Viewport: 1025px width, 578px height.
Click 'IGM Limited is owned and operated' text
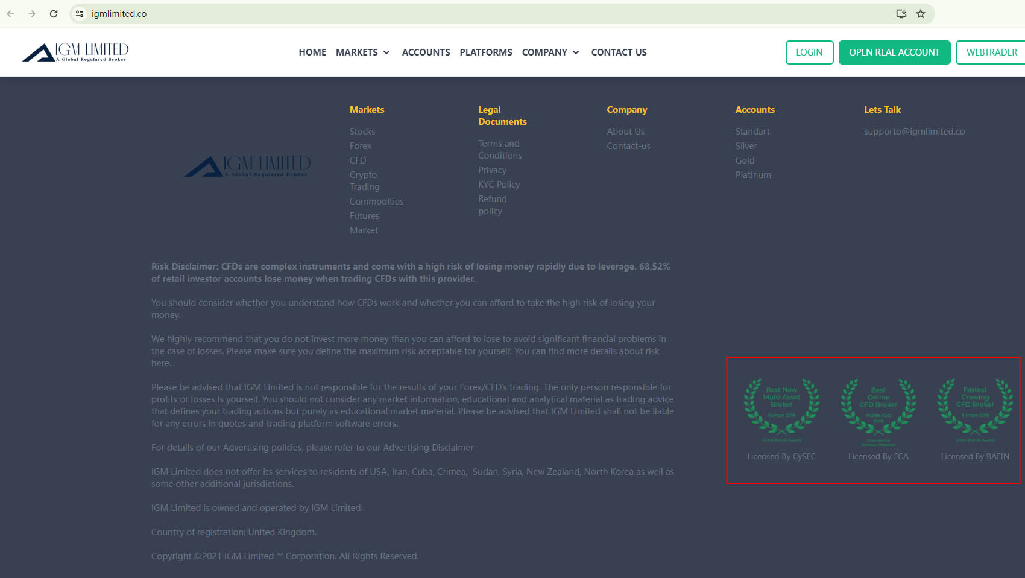pos(257,508)
